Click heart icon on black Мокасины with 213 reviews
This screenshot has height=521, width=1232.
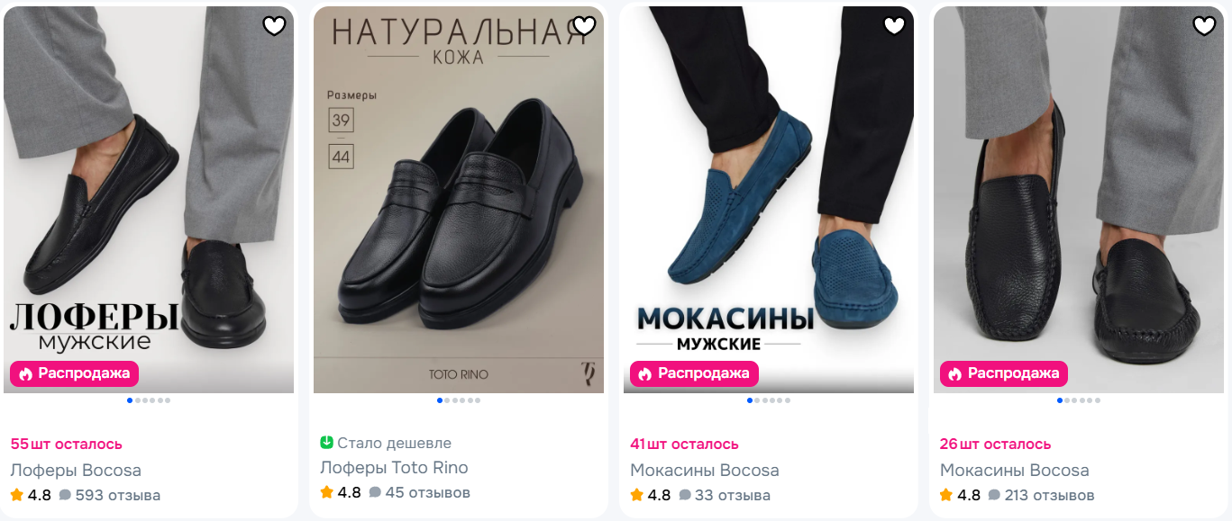point(1204,26)
